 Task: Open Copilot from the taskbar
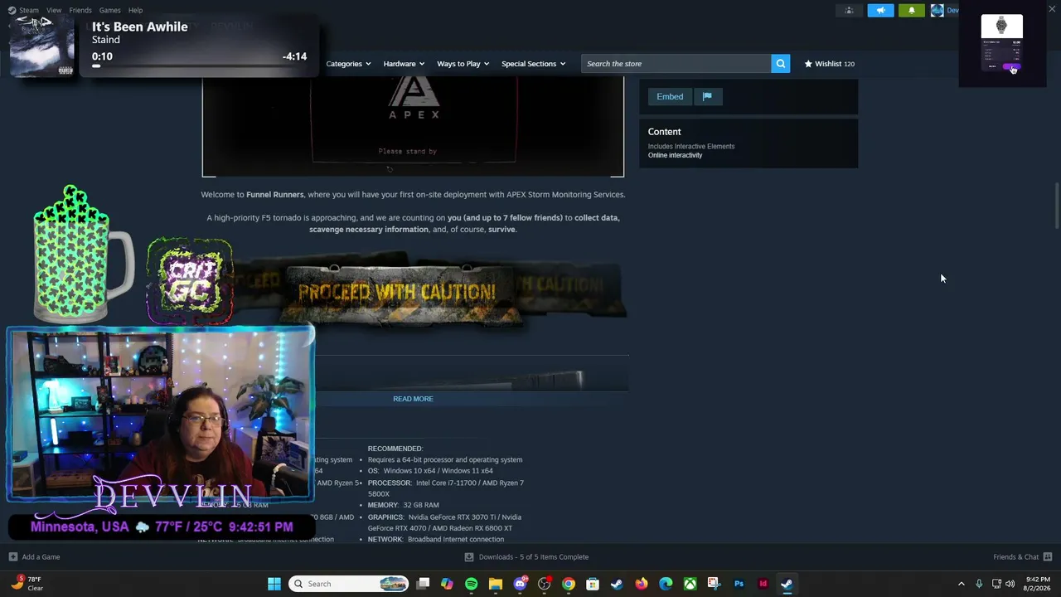click(x=447, y=584)
